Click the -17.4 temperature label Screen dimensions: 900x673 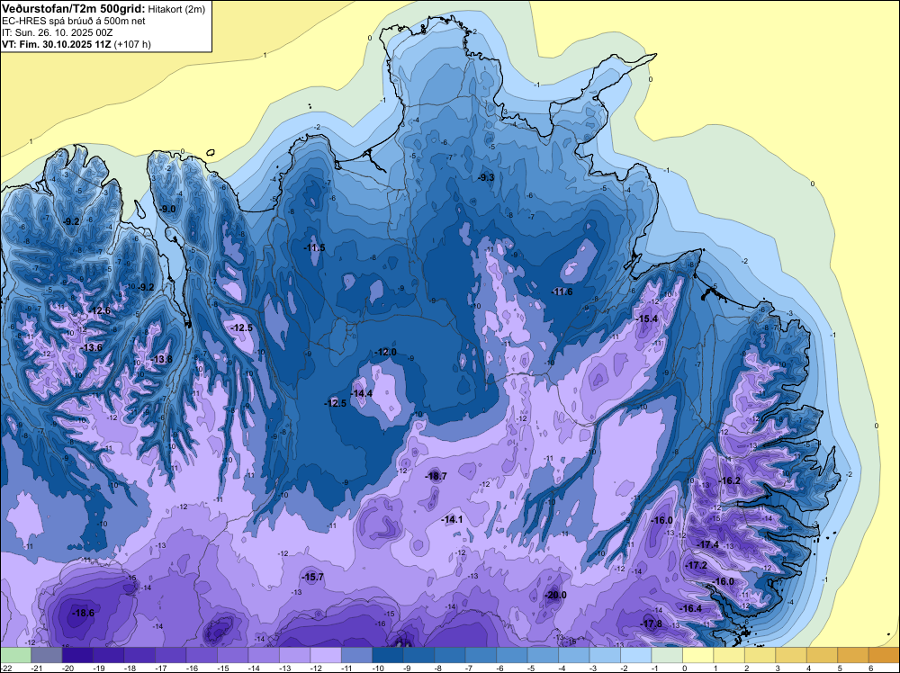[707, 544]
